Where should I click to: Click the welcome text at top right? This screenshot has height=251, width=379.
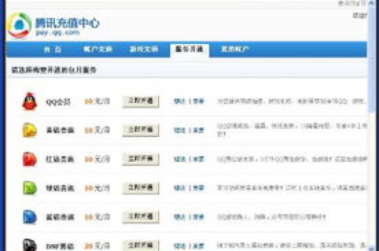[360, 15]
